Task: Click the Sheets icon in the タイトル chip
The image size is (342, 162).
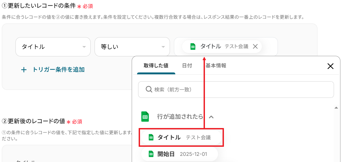Action: click(x=193, y=47)
